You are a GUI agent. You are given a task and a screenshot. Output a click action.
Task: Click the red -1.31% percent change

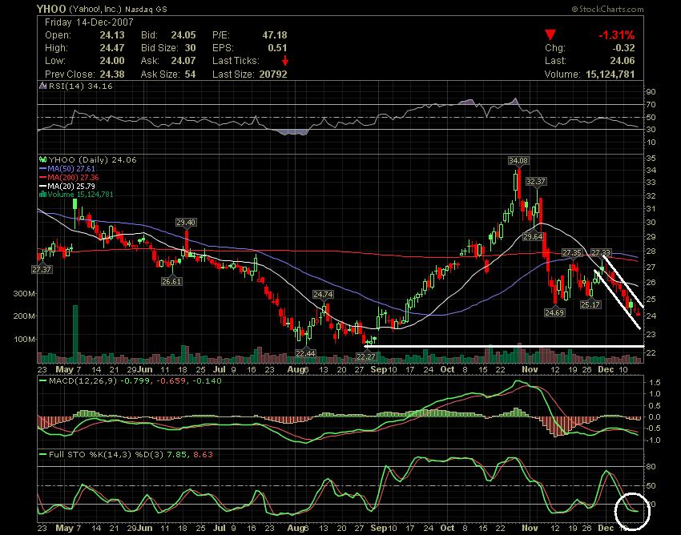point(617,35)
